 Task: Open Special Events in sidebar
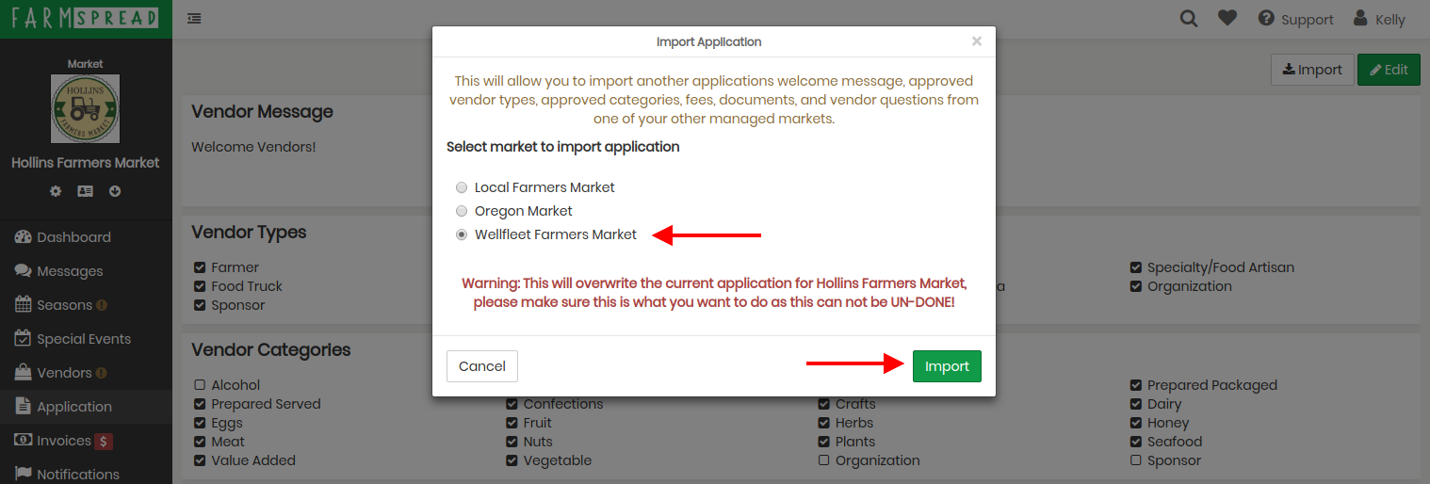coord(86,339)
